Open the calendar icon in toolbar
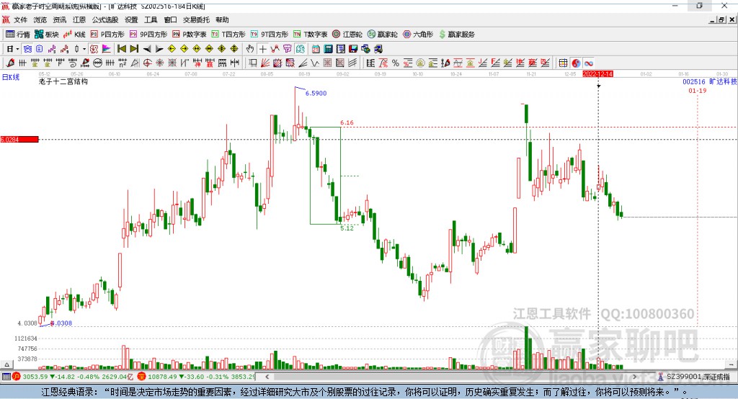 click(x=316, y=49)
